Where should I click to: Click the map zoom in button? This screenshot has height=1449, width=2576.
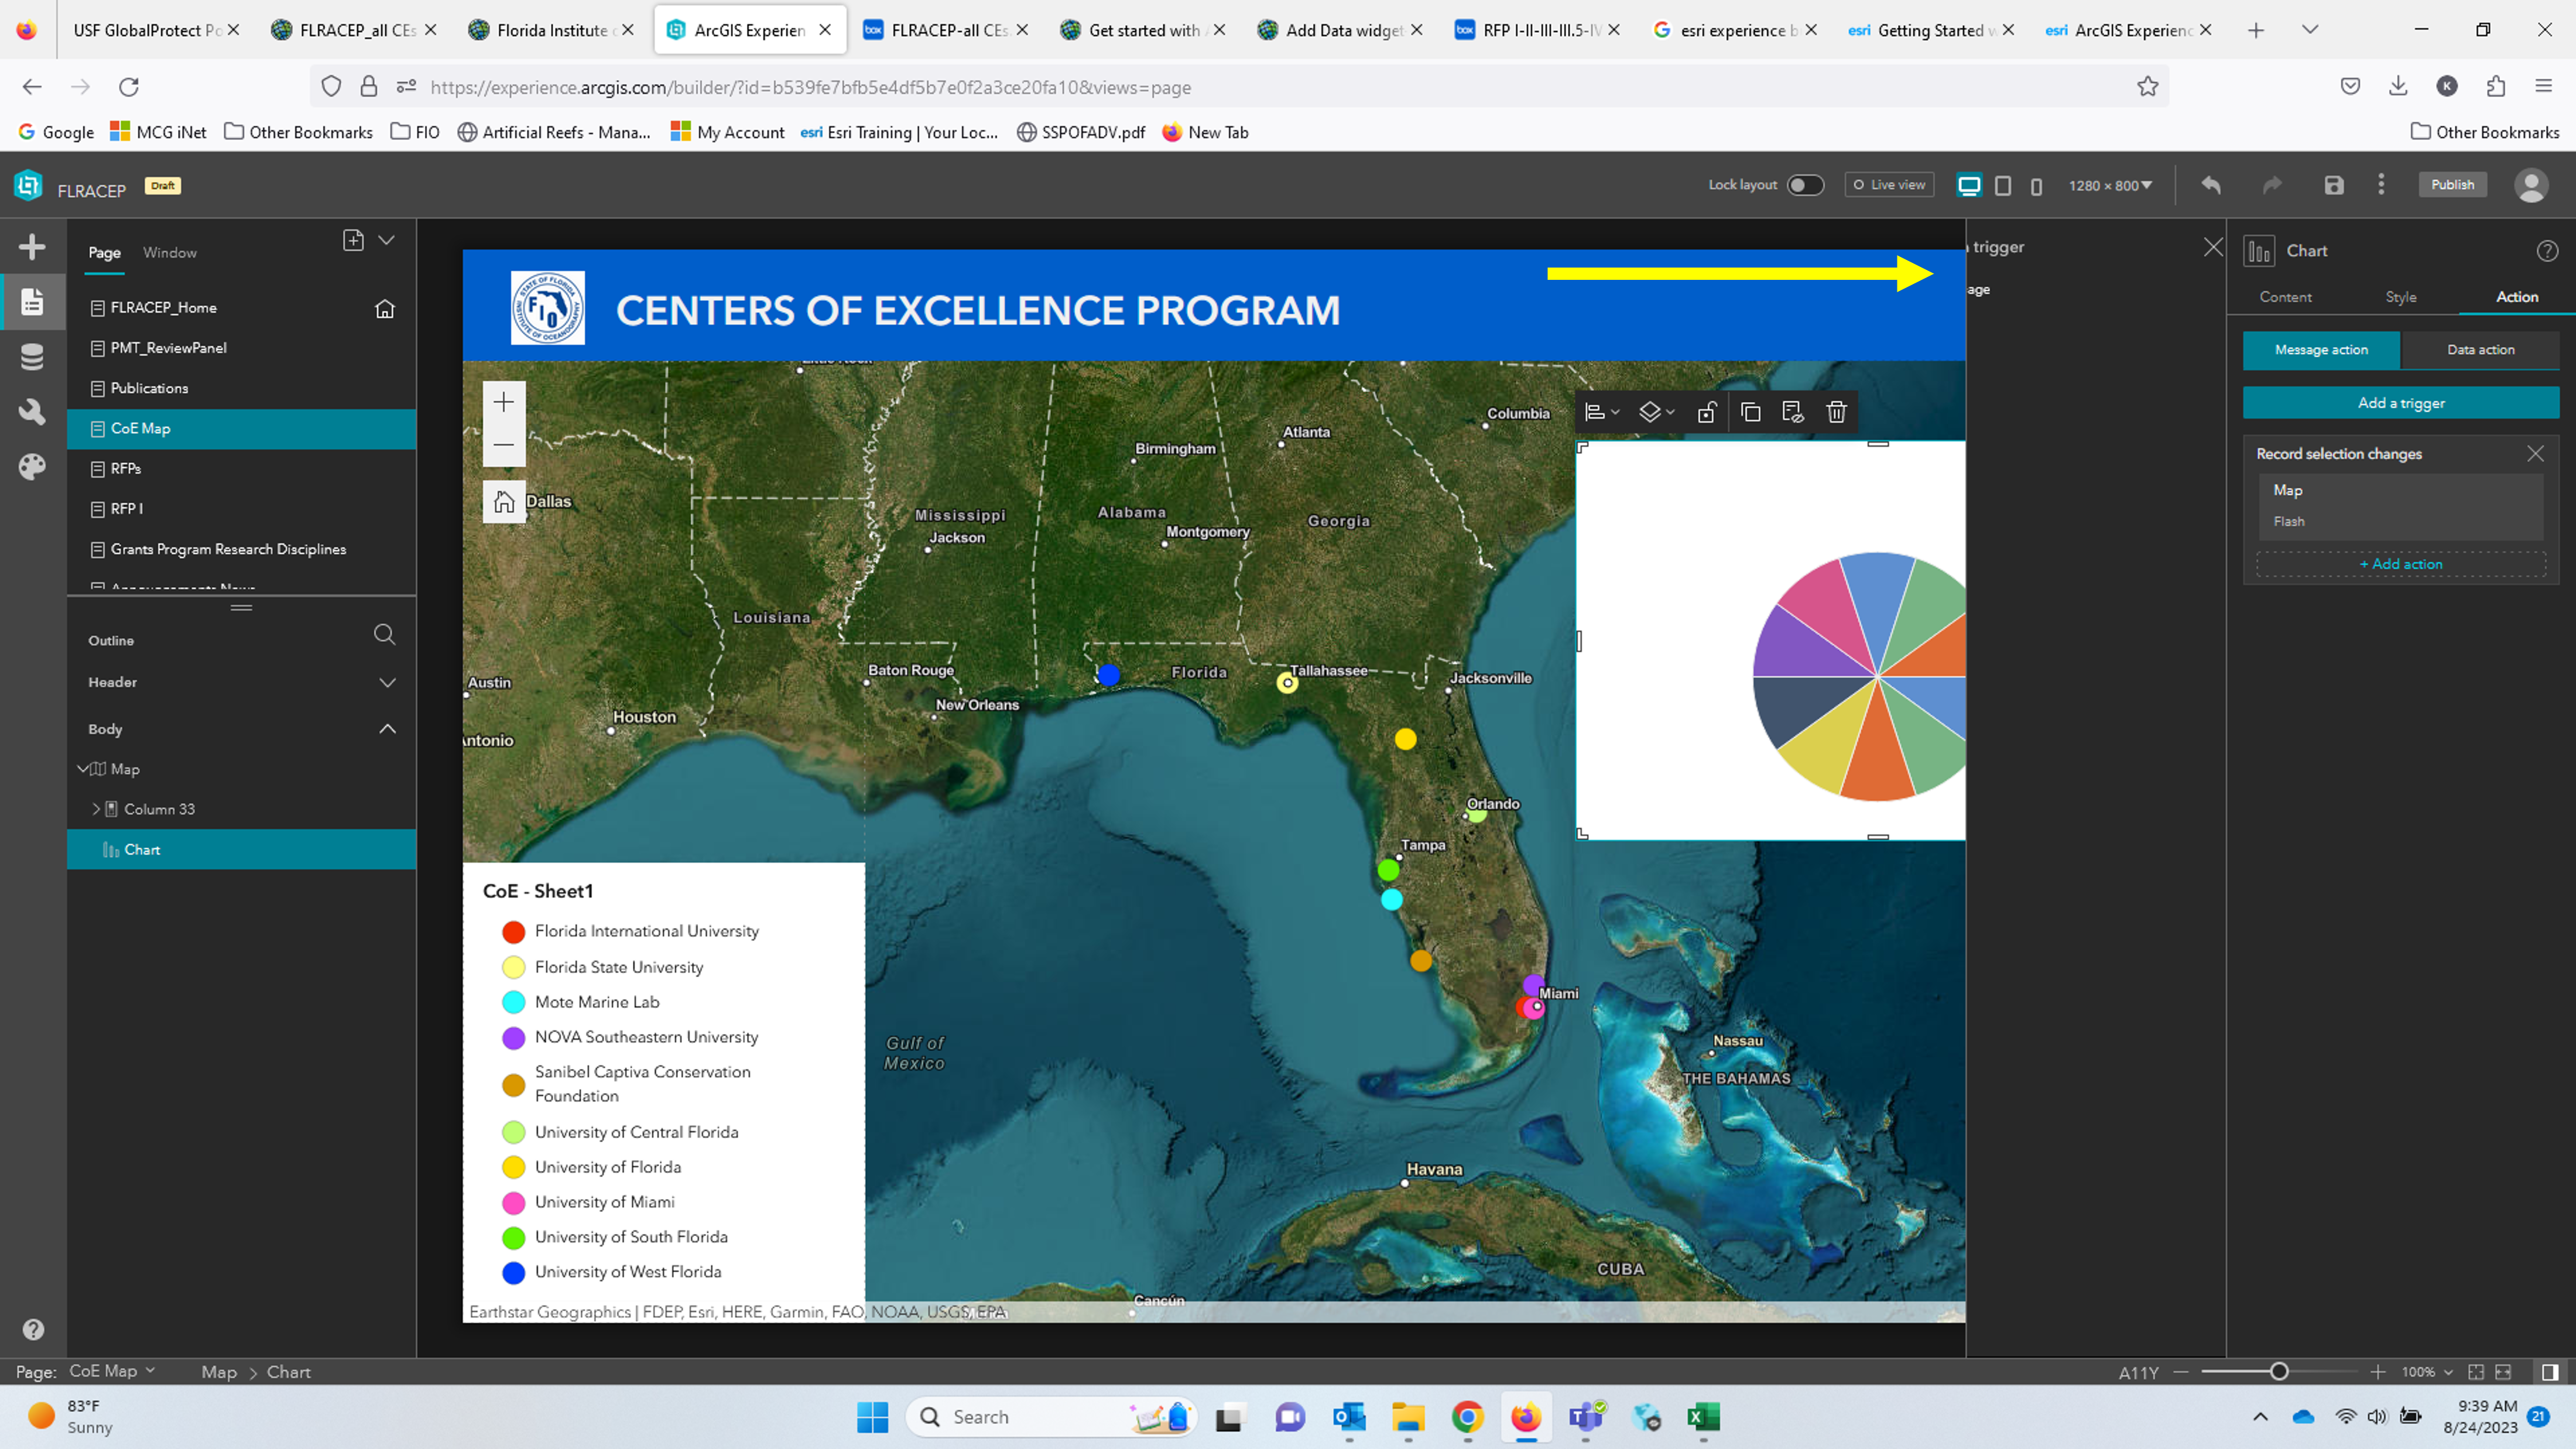(504, 402)
